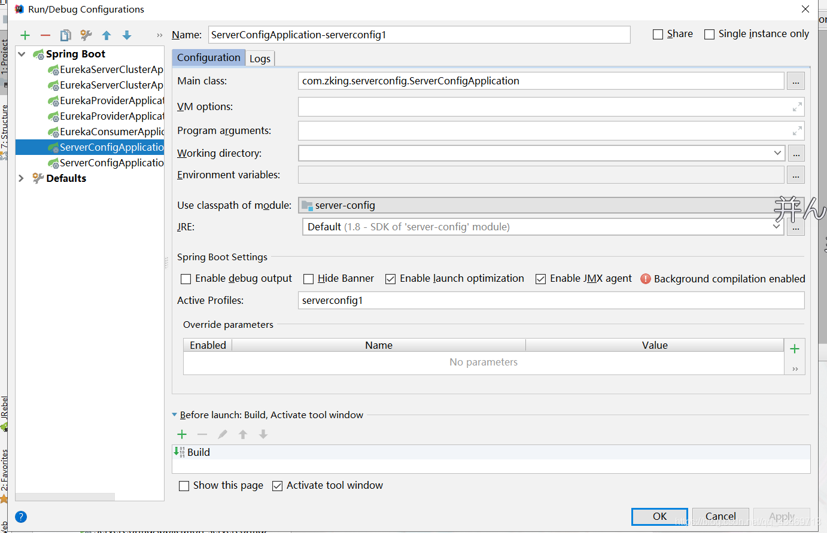
Task: Select the EurekaConsumerApplic configuration
Action: (106, 132)
